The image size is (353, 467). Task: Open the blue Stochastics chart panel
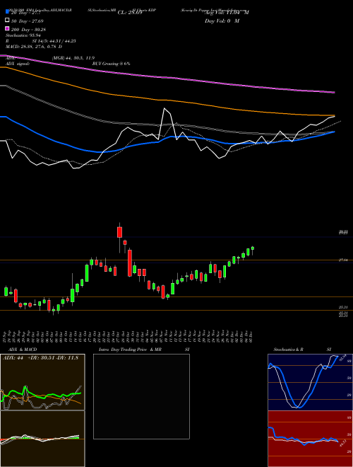(x=310, y=382)
